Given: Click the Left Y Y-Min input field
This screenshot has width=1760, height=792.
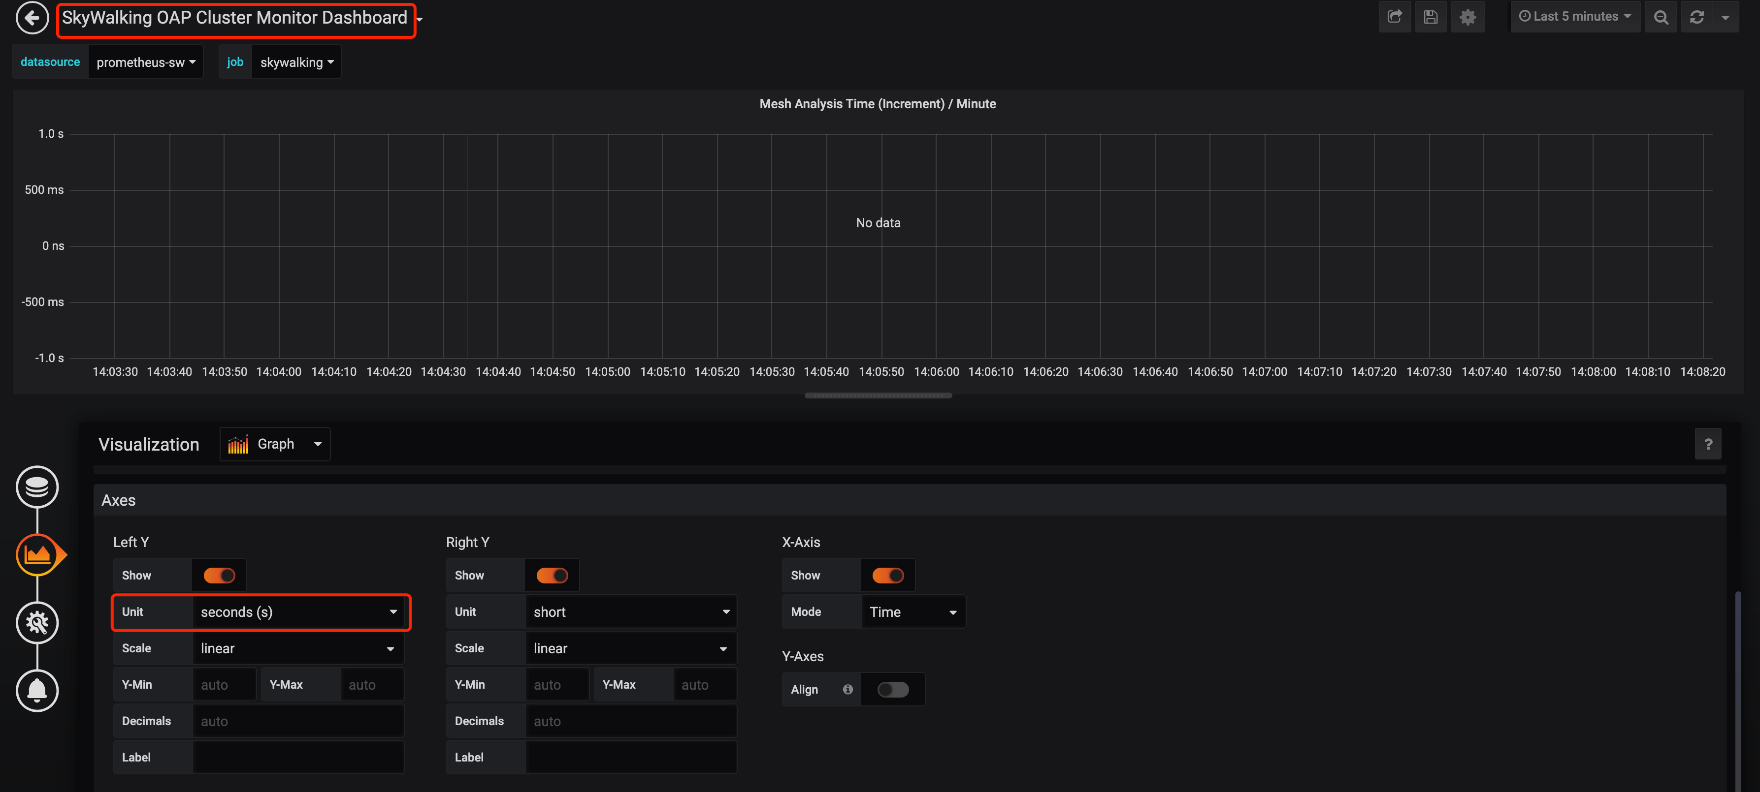Looking at the screenshot, I should (x=224, y=685).
